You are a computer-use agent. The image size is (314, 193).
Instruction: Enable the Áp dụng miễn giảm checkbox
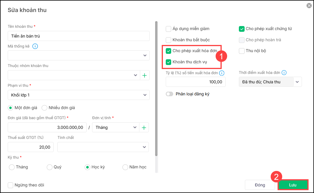(169, 29)
